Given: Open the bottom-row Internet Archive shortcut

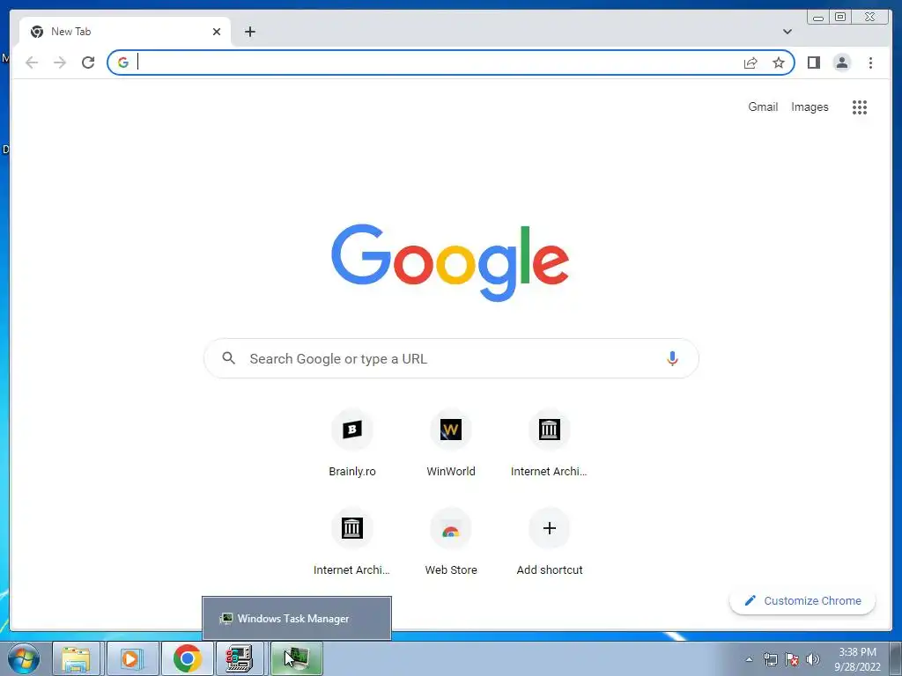Looking at the screenshot, I should click(352, 543).
